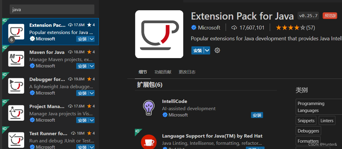Click the Microsoft publisher link in header
Image resolution: width=342 pixels, height=149 pixels.
(209, 28)
